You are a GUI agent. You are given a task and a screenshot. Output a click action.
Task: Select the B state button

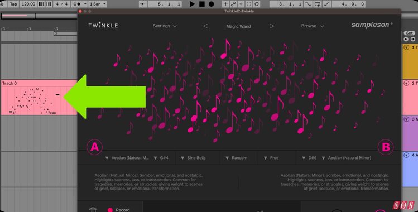[386, 147]
